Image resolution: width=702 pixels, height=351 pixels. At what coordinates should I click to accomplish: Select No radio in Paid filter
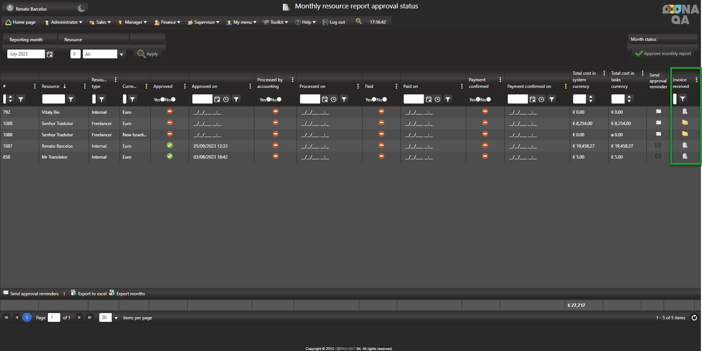click(x=384, y=100)
